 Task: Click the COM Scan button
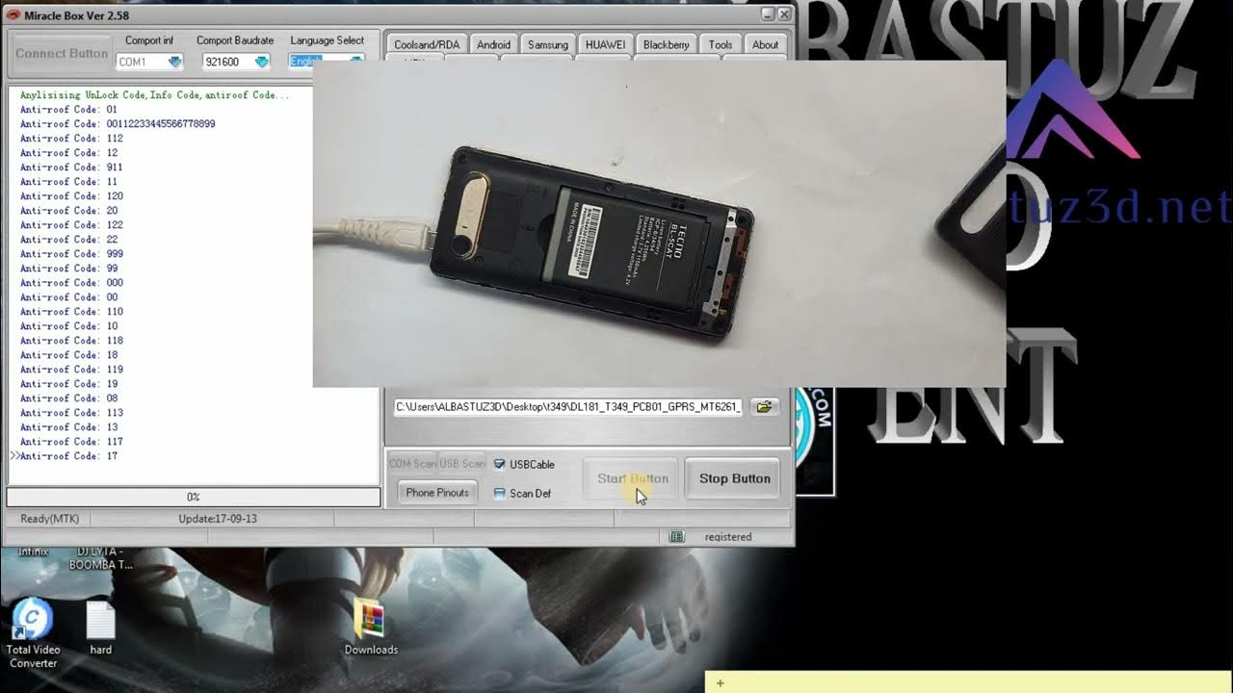point(412,464)
